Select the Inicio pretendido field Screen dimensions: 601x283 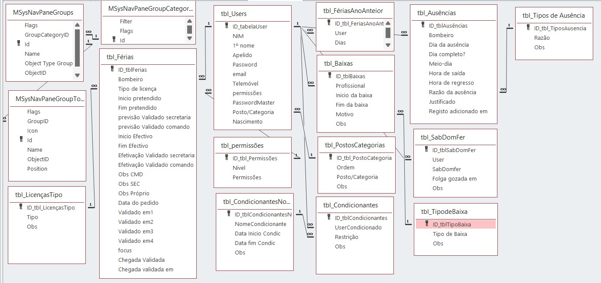click(x=140, y=98)
